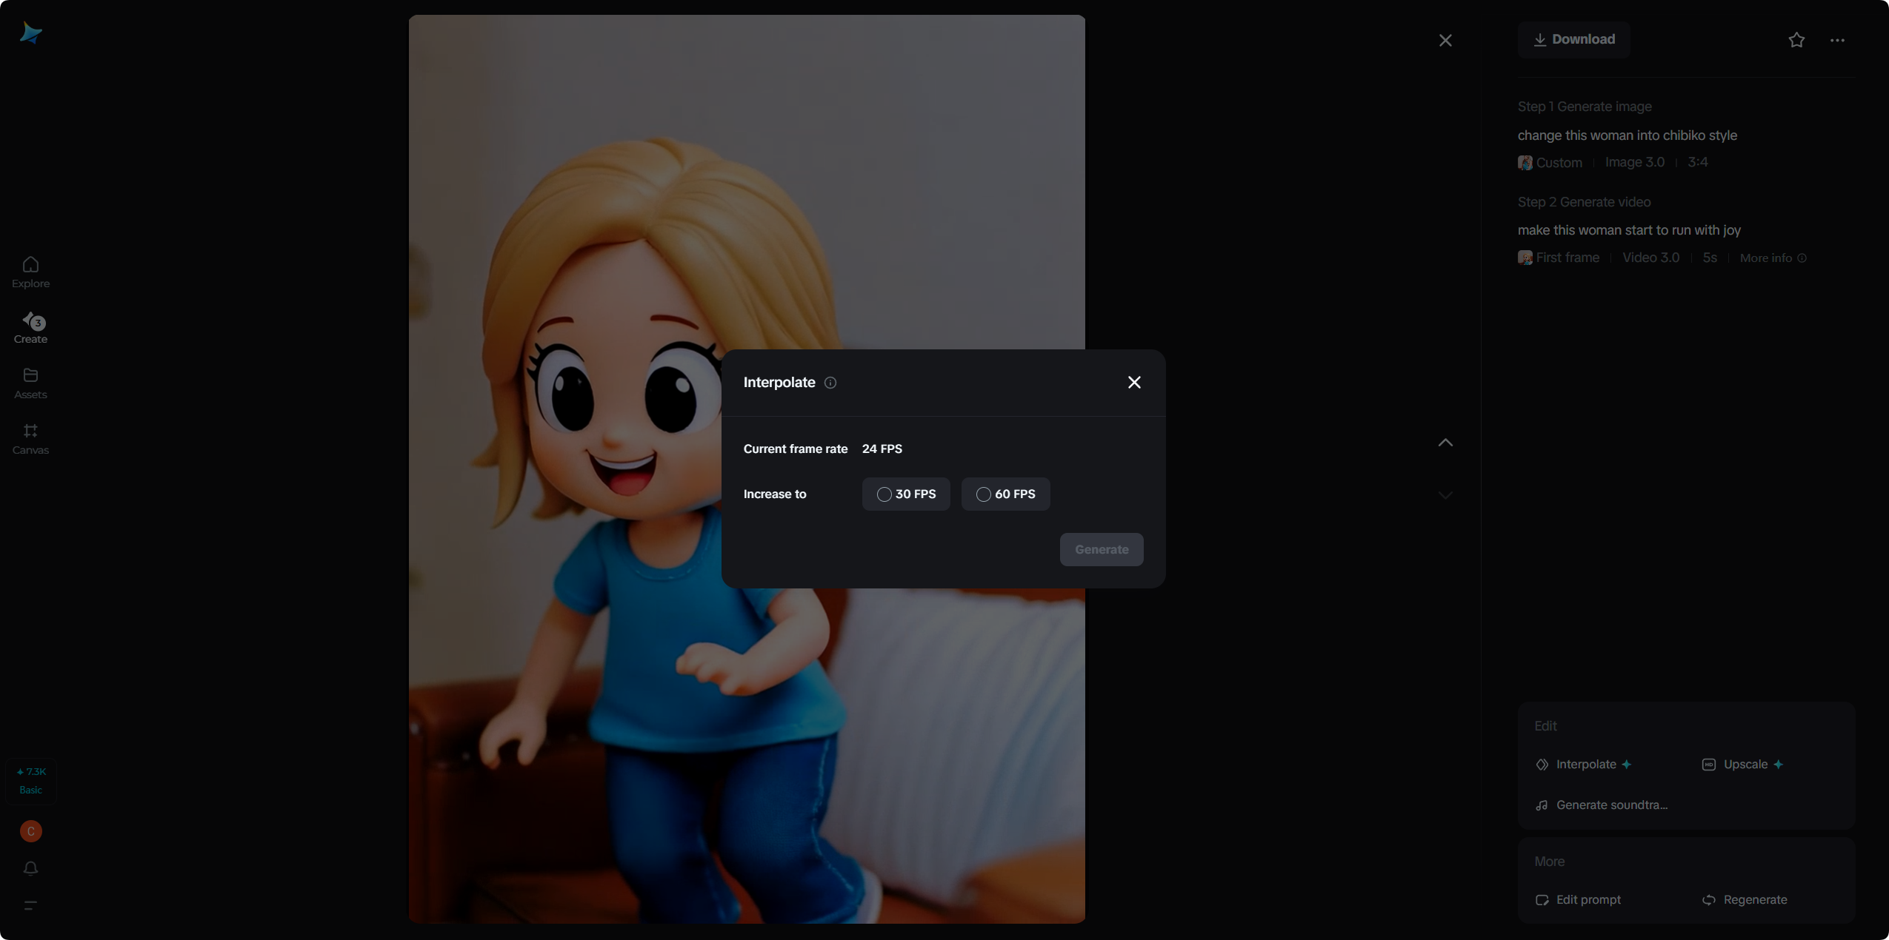Collapse the sidebar with the hamburger menu
Screen dimensions: 1889x940
coord(30,904)
